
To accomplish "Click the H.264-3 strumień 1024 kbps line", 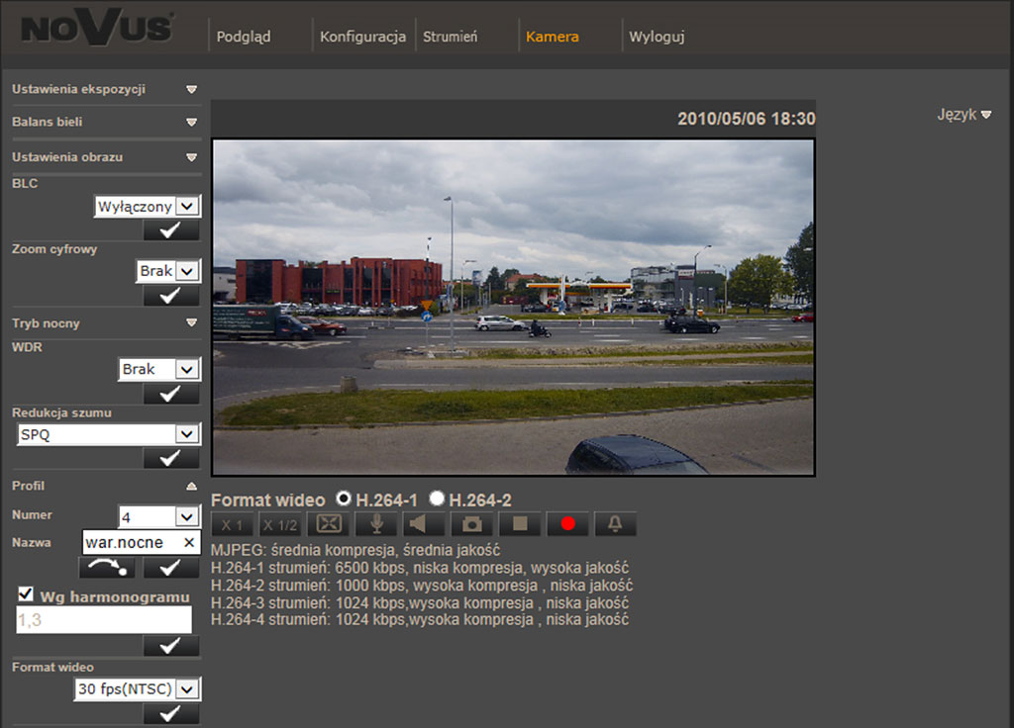I will (420, 602).
